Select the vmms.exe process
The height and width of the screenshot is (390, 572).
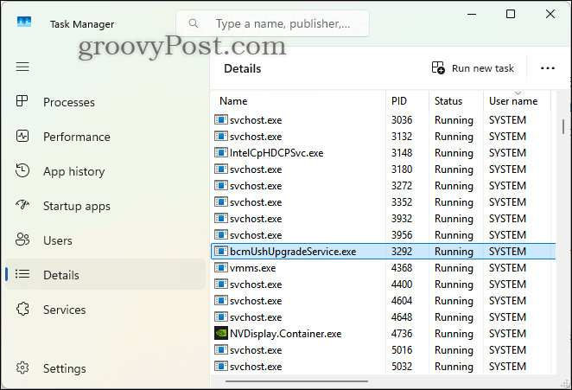tap(383, 268)
